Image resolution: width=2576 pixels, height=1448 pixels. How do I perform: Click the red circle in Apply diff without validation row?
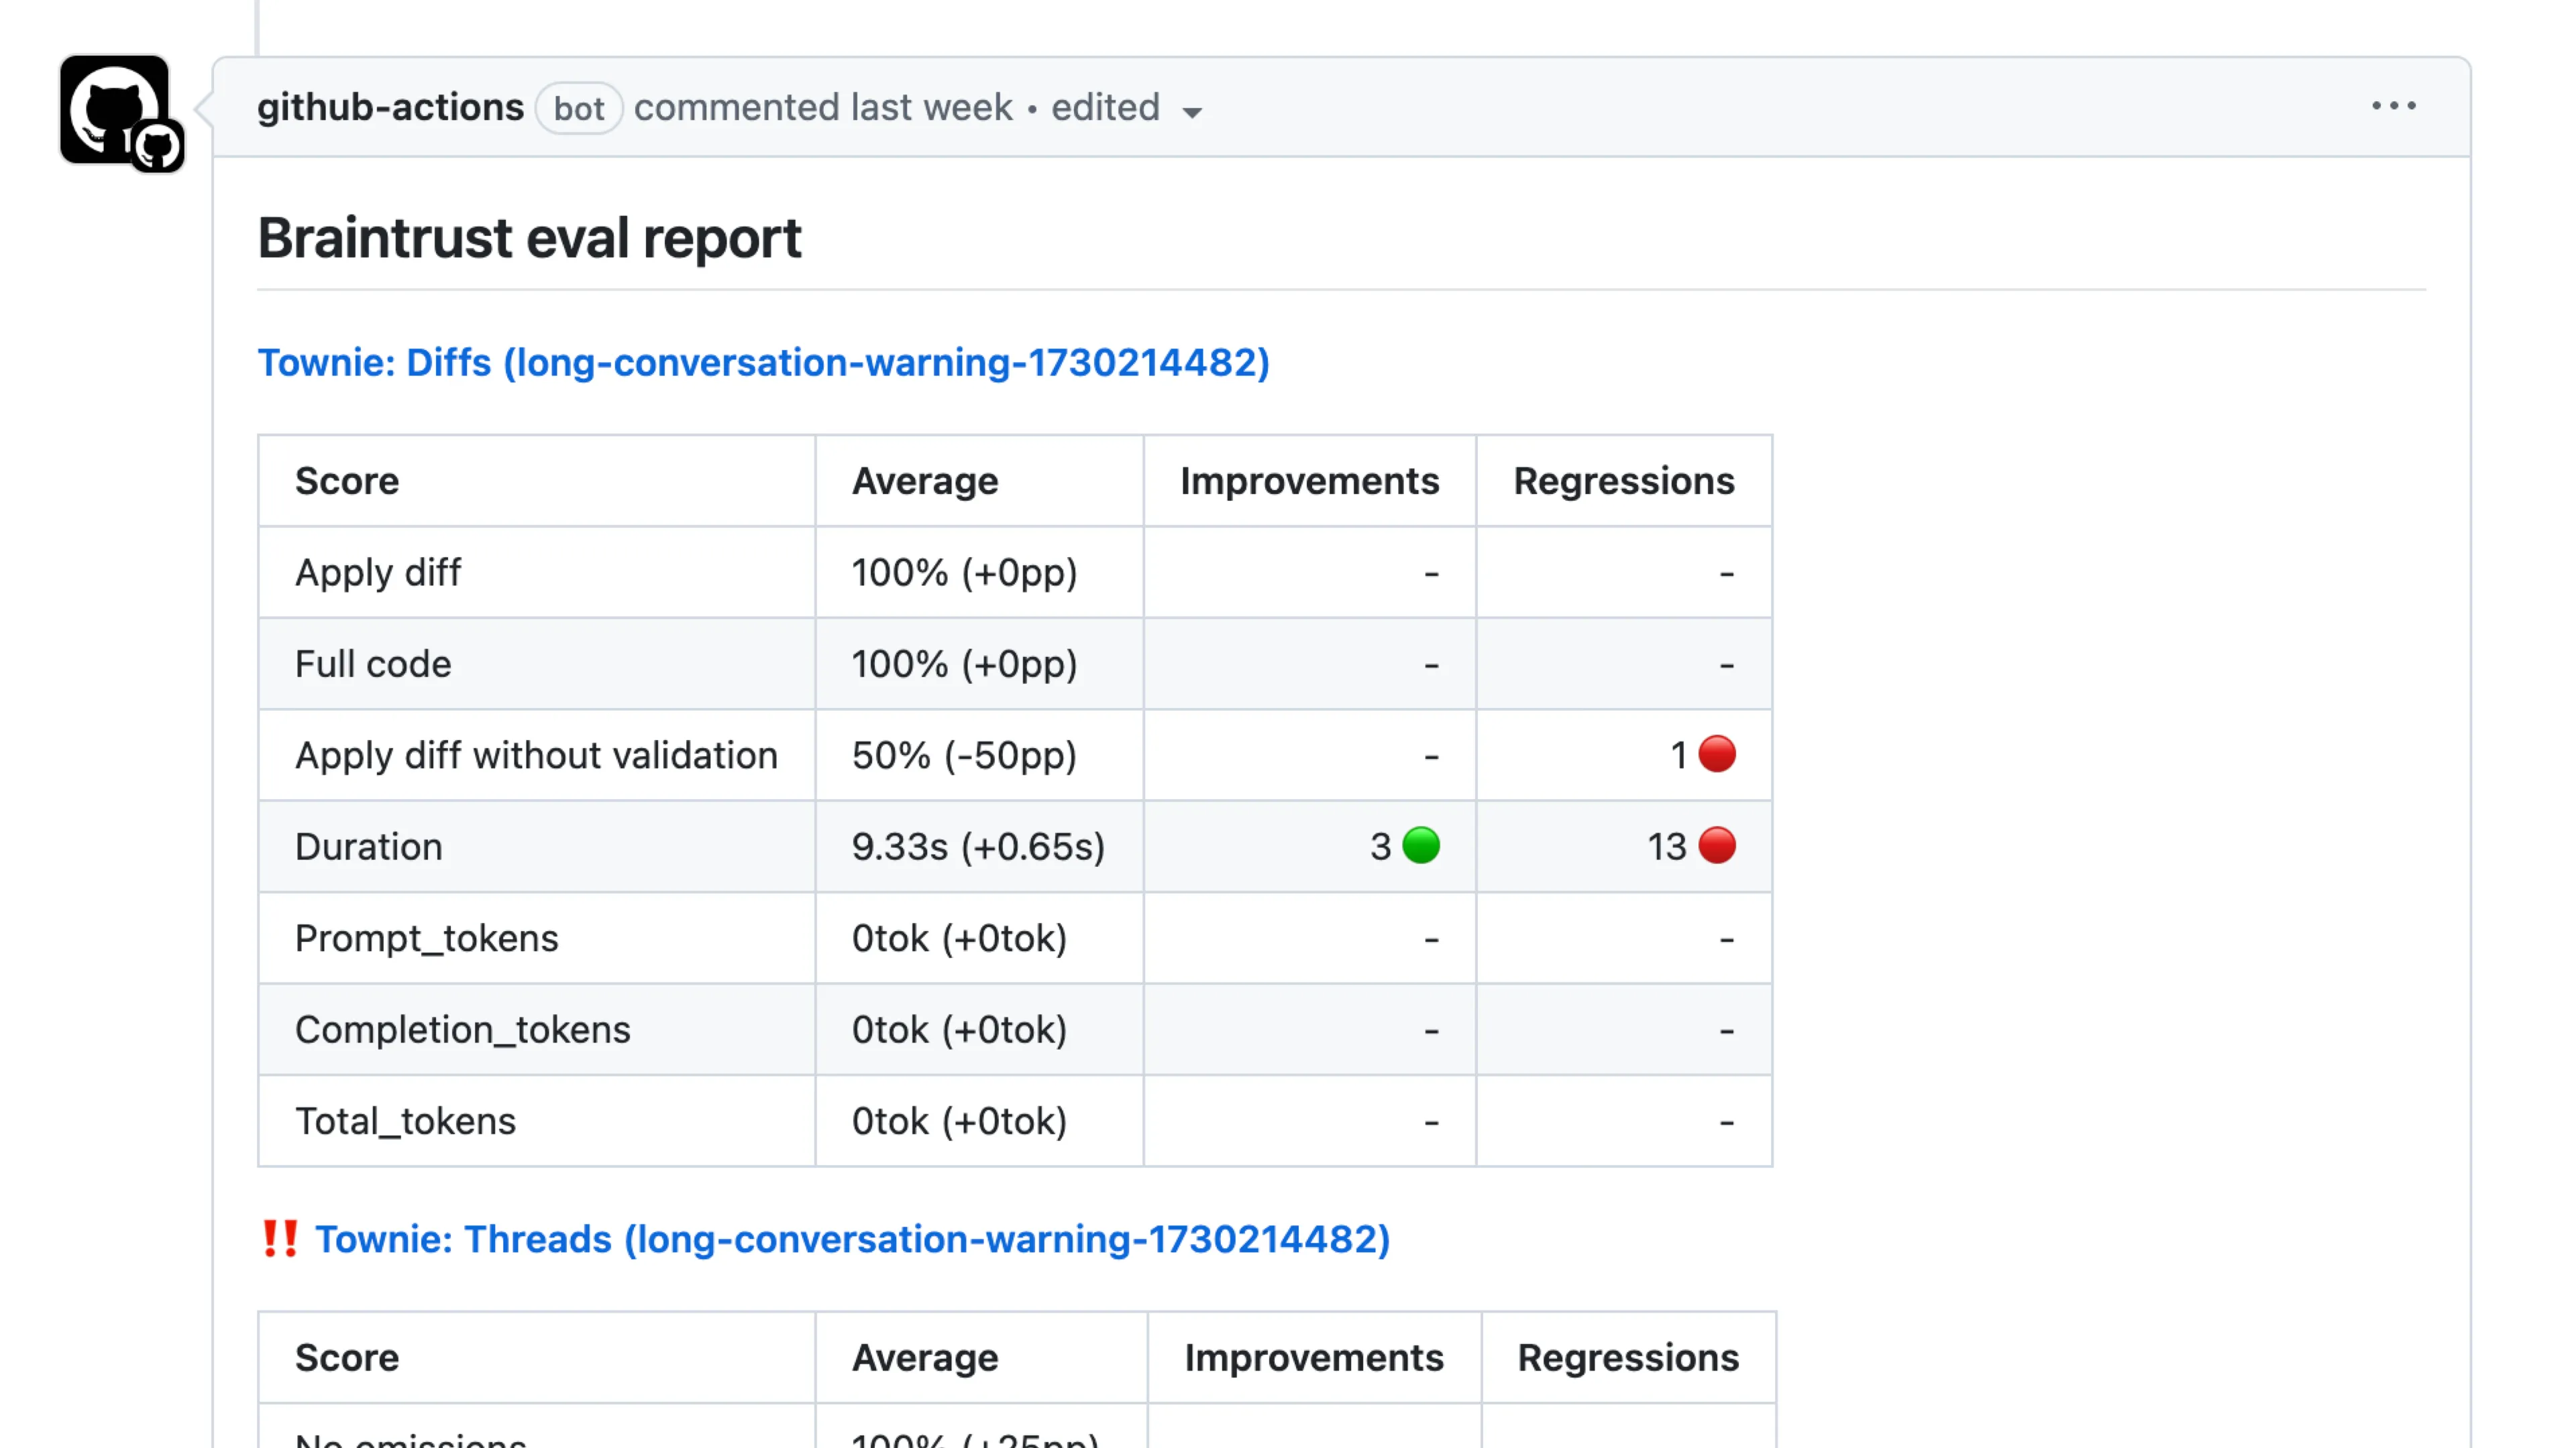pyautogui.click(x=1716, y=756)
